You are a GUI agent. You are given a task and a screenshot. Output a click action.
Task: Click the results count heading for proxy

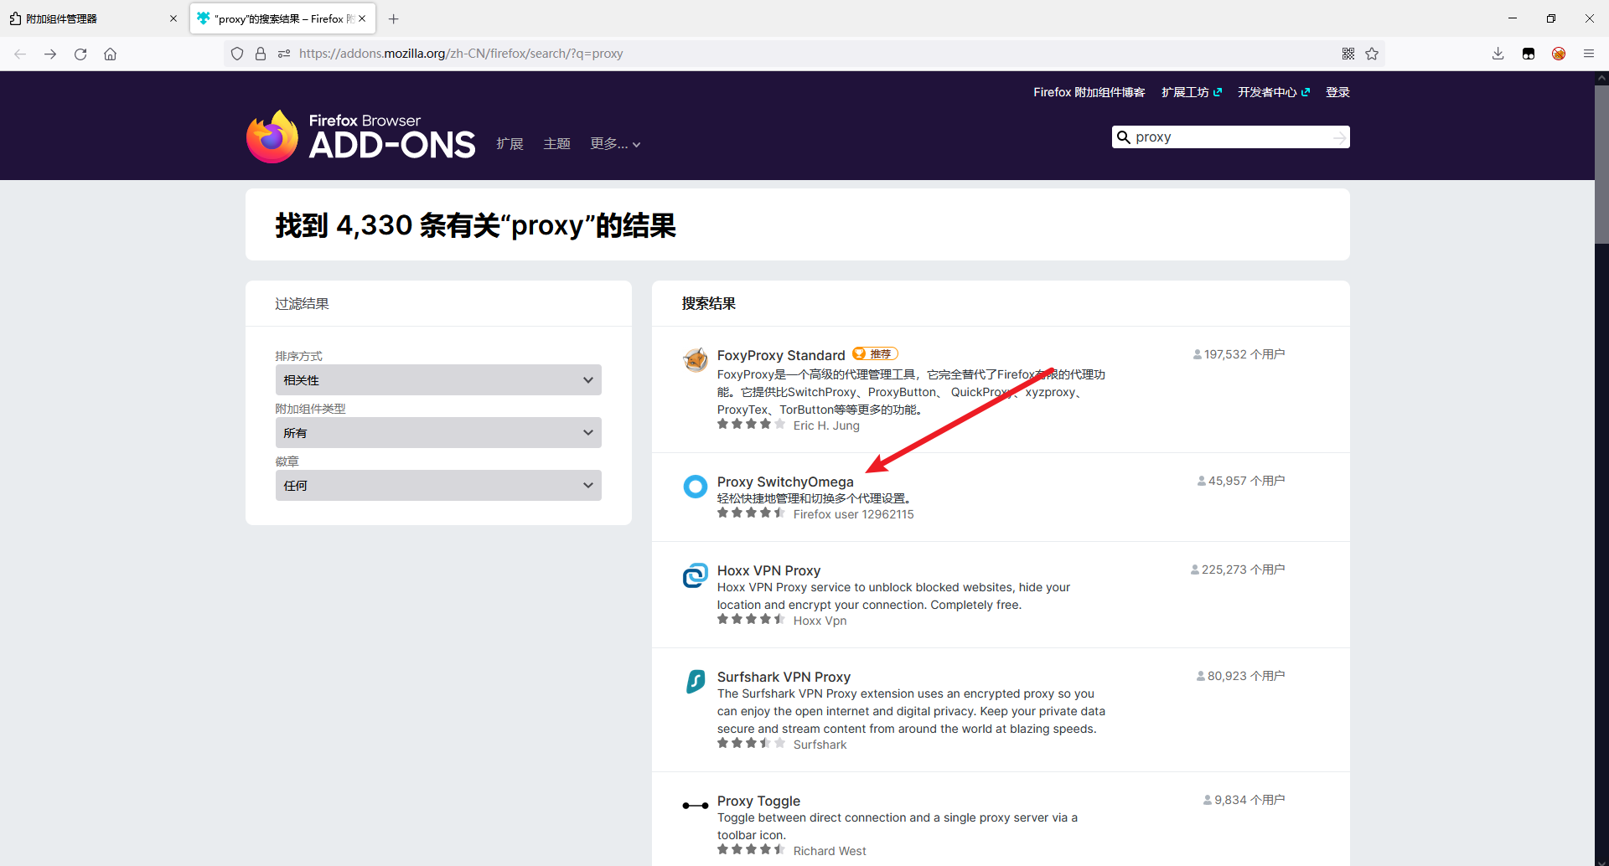475,225
